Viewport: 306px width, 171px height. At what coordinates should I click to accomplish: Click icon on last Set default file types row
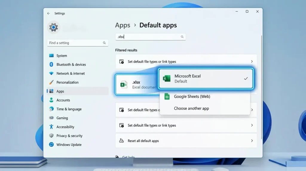coord(121,125)
